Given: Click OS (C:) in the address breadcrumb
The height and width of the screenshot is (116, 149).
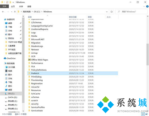Looking at the screenshot, I should (37, 12).
